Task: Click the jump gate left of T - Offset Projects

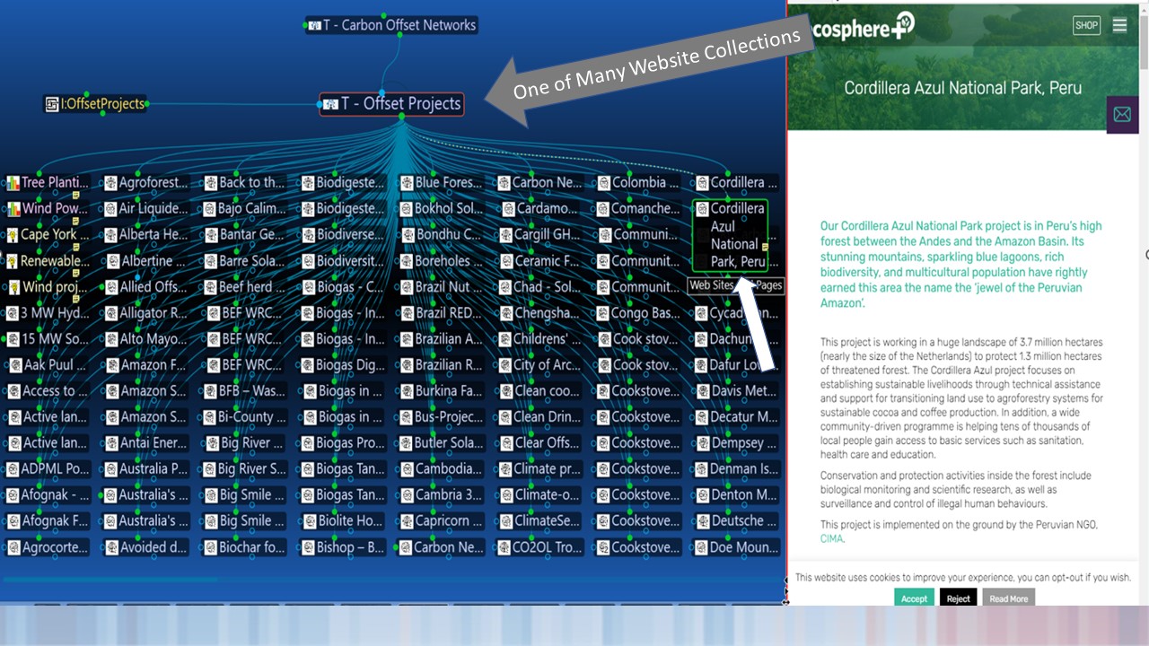Action: [320, 104]
